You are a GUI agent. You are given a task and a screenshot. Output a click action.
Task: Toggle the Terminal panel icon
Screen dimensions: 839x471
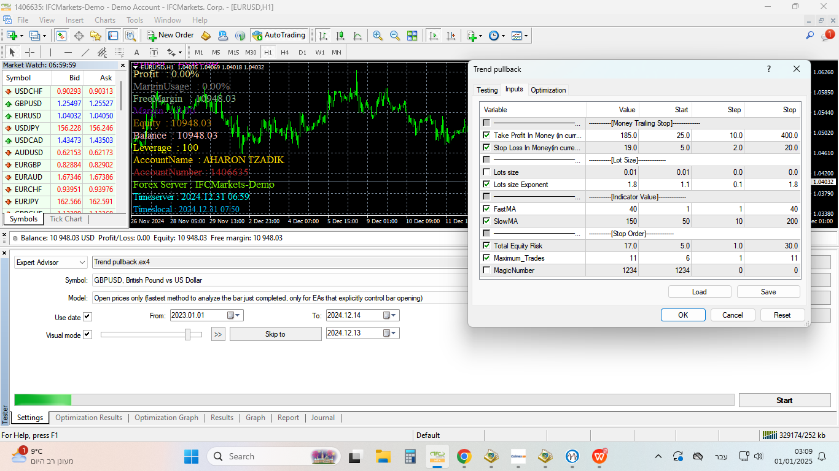click(113, 36)
